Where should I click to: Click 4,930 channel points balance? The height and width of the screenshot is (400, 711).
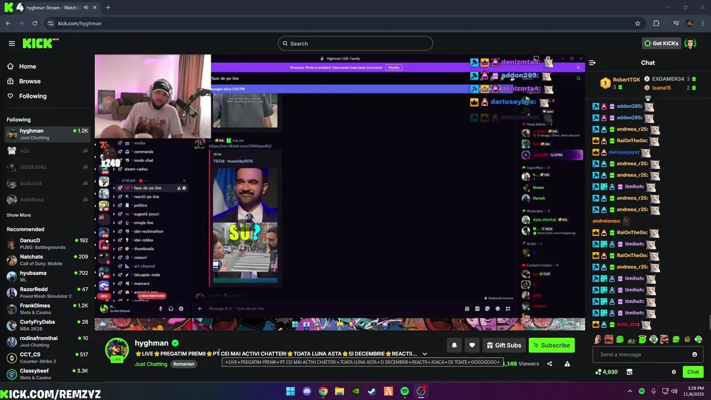[606, 372]
